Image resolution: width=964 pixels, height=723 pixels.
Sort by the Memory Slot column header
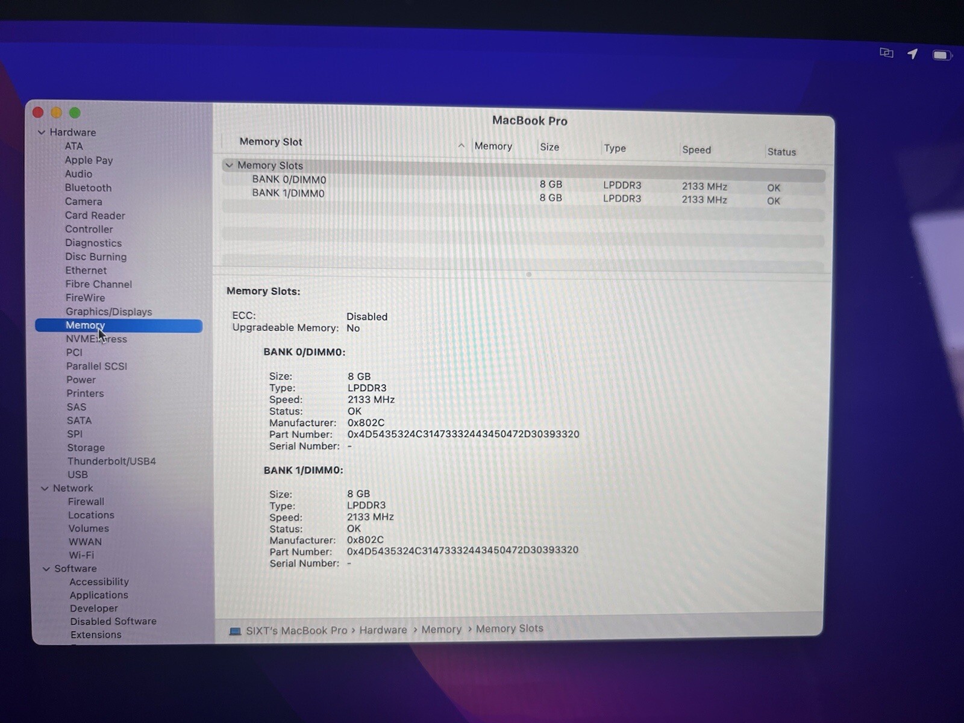[271, 142]
